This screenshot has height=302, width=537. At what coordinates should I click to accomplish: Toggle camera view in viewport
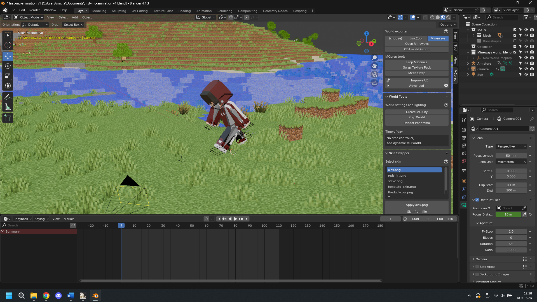[x=374, y=74]
